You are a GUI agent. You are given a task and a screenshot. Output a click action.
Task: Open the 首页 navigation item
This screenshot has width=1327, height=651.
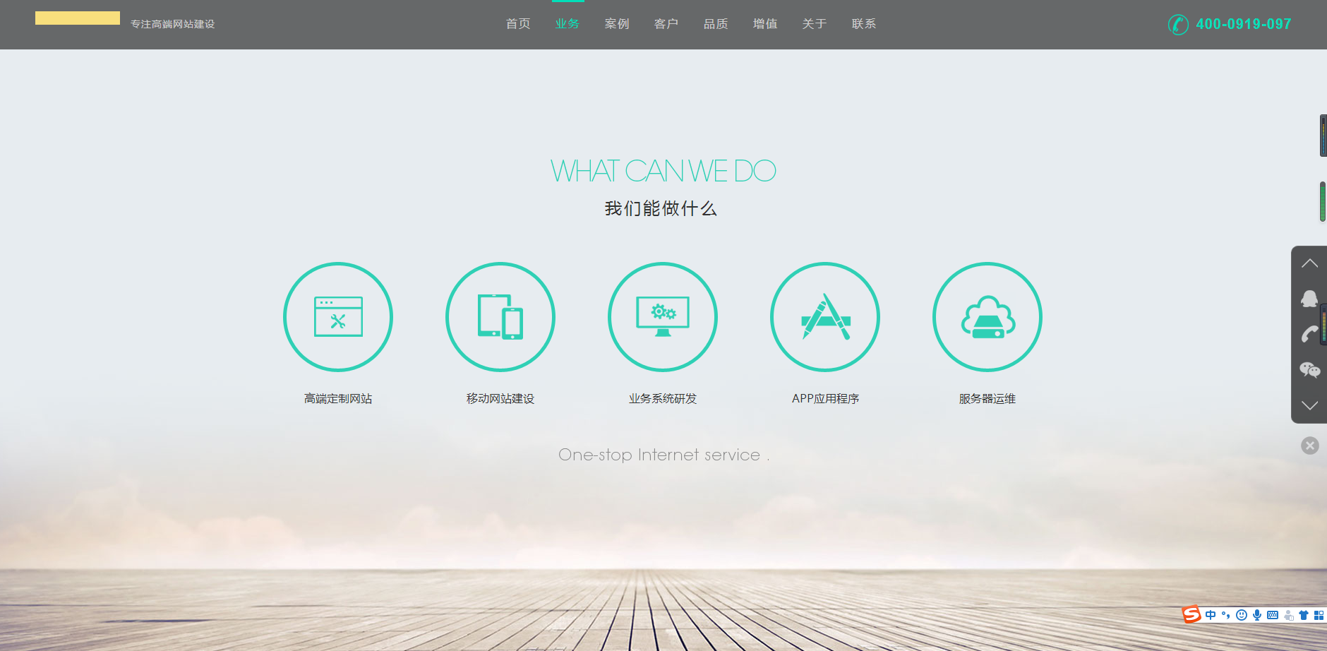pos(518,24)
